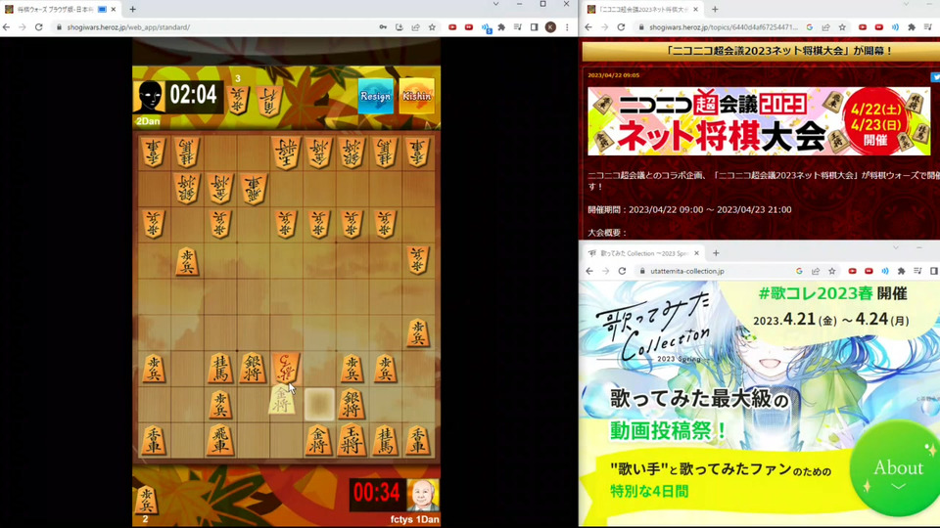Click the highlighted empty square beside the faded gold
Image resolution: width=940 pixels, height=528 pixels.
[319, 404]
